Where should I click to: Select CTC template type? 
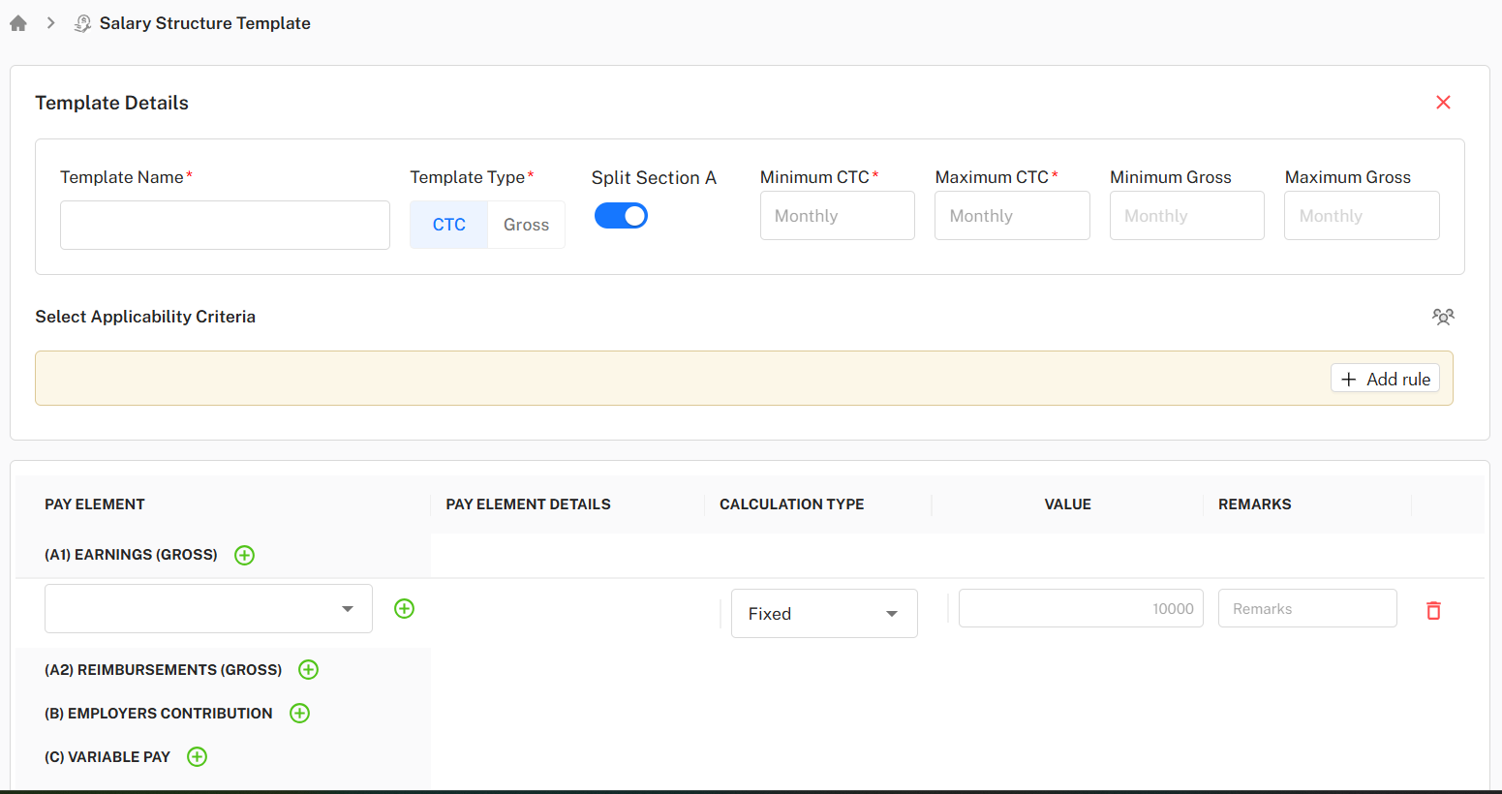tap(449, 225)
